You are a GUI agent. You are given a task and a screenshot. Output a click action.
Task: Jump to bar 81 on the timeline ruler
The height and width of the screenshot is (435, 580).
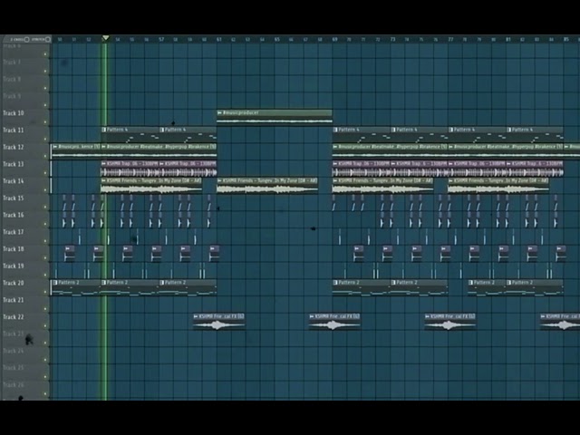[508, 39]
